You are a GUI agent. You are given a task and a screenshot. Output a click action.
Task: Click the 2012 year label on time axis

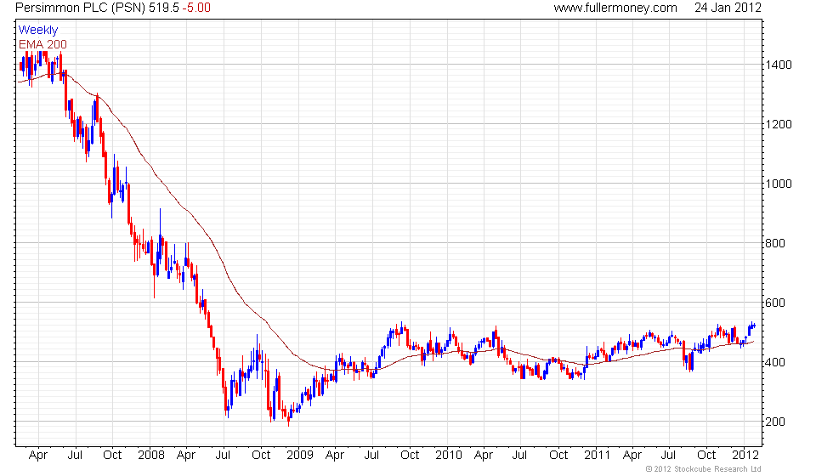click(x=745, y=456)
